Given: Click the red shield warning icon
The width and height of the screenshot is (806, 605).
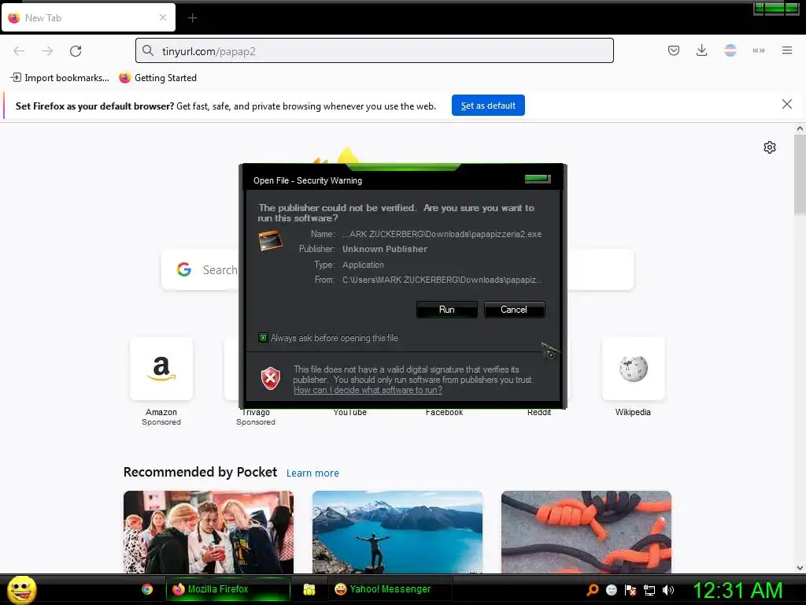Looking at the screenshot, I should [x=271, y=379].
